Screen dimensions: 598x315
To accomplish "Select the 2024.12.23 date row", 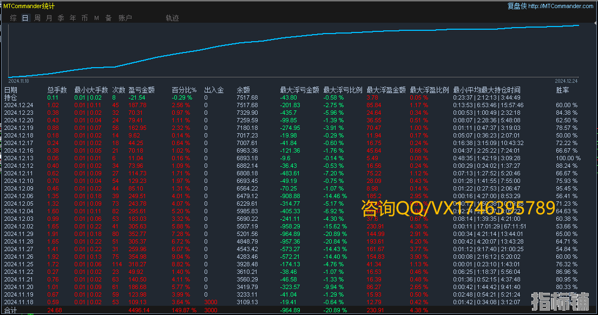I will [19, 113].
